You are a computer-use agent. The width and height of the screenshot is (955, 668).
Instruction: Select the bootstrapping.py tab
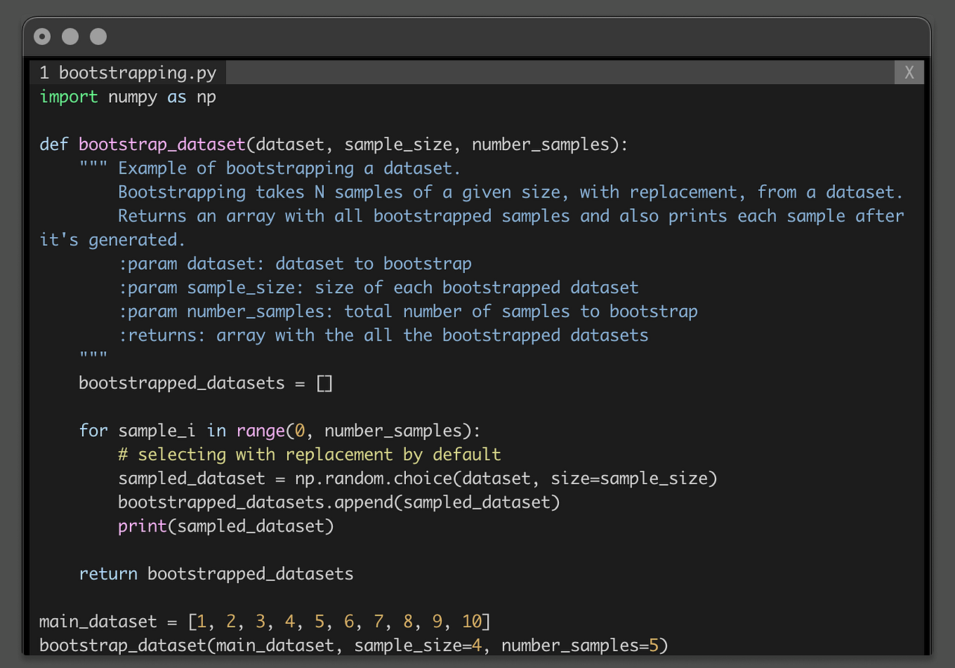(128, 72)
